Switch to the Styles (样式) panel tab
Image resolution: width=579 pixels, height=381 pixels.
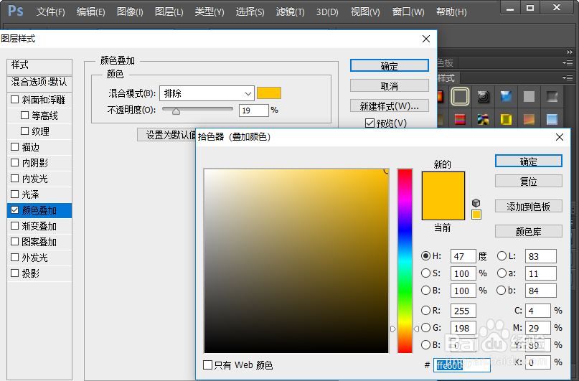click(x=446, y=78)
